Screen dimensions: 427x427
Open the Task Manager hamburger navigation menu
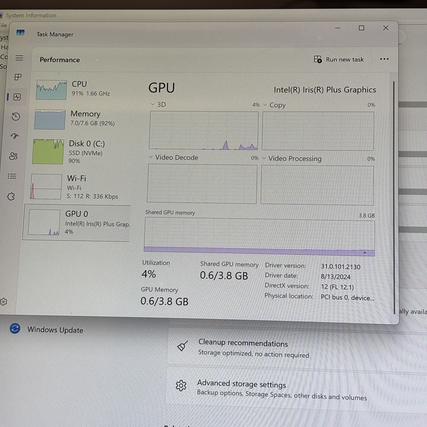(x=19, y=58)
